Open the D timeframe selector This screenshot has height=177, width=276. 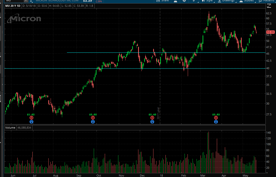point(194,1)
